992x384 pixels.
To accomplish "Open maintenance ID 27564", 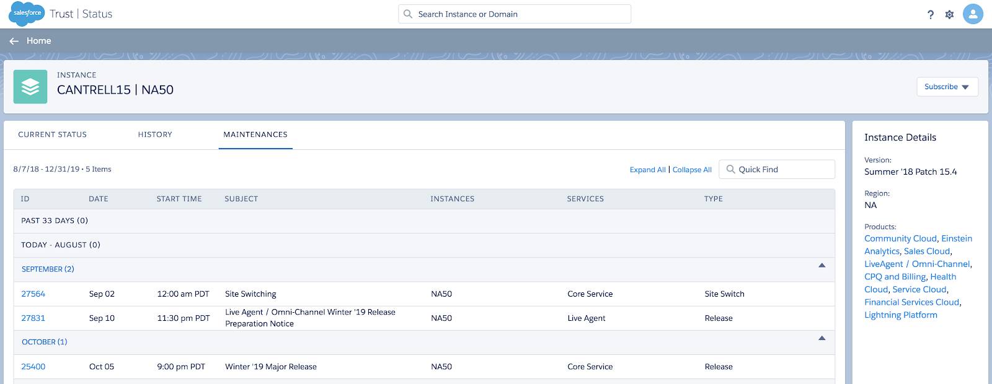I will coord(33,294).
